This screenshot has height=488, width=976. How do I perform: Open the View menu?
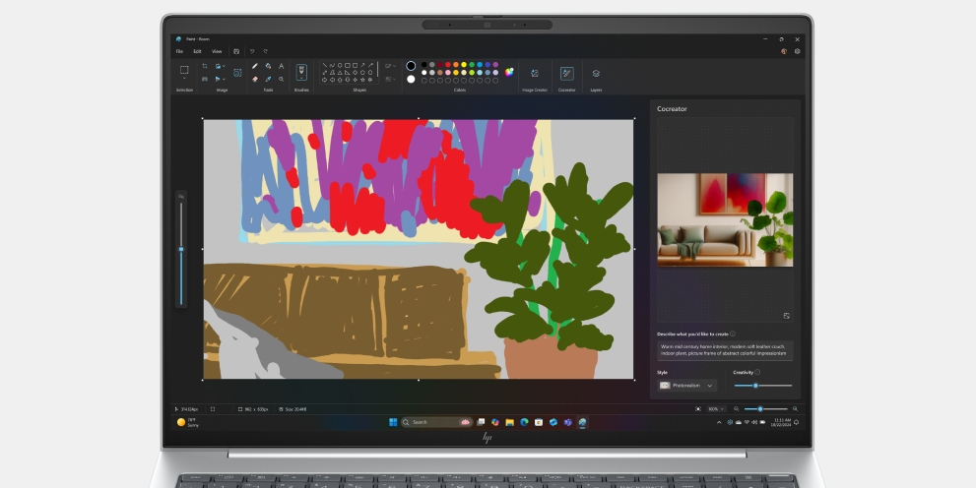point(217,51)
